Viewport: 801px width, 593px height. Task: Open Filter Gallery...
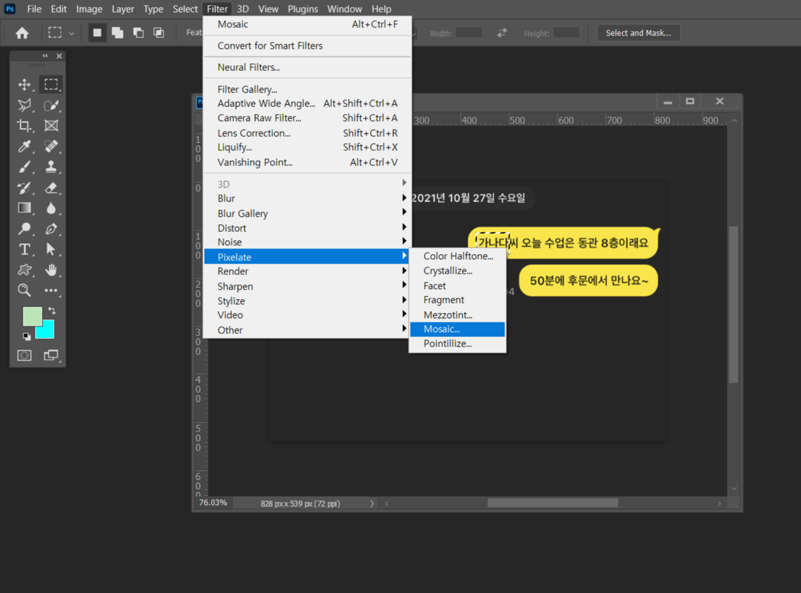pyautogui.click(x=307, y=89)
